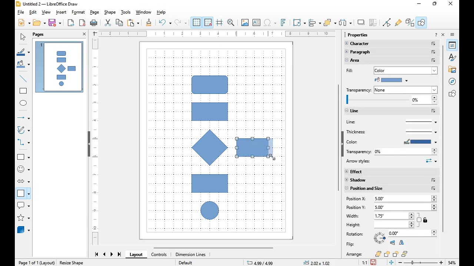This screenshot has width=474, height=266.
Task: Click the Undo arrow icon
Action: coord(163,23)
